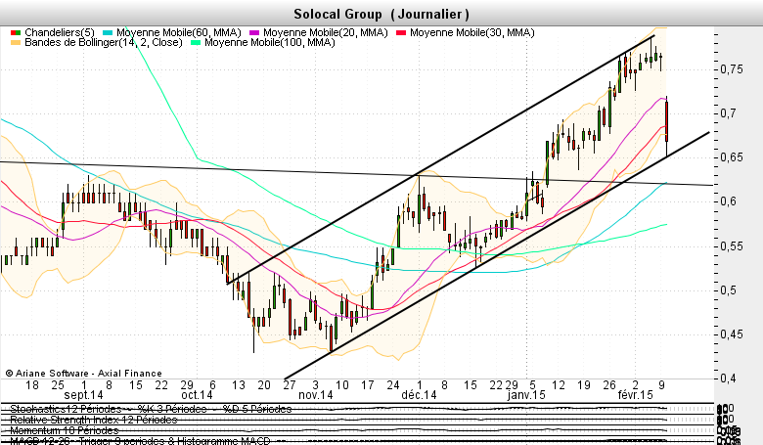Click the sept.14 month label on time axis
This screenshot has width=763, height=445.
coord(83,395)
